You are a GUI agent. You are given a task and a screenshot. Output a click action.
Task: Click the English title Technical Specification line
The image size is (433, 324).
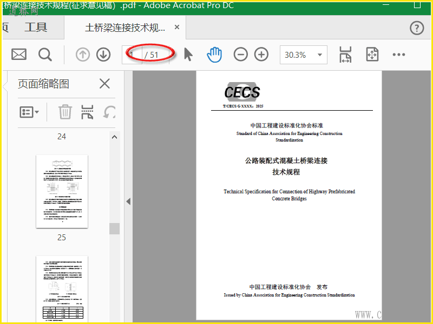[289, 192]
